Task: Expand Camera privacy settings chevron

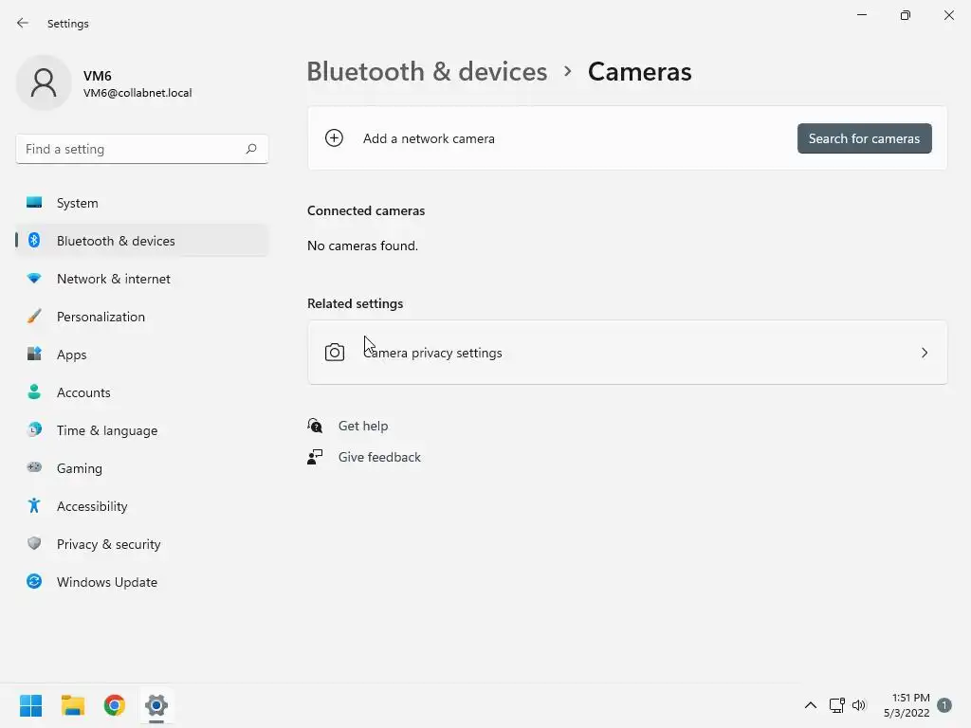Action: tap(925, 353)
